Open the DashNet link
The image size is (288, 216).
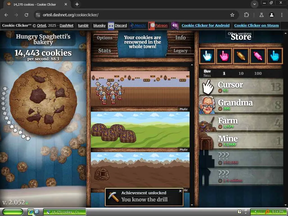[x=66, y=26]
